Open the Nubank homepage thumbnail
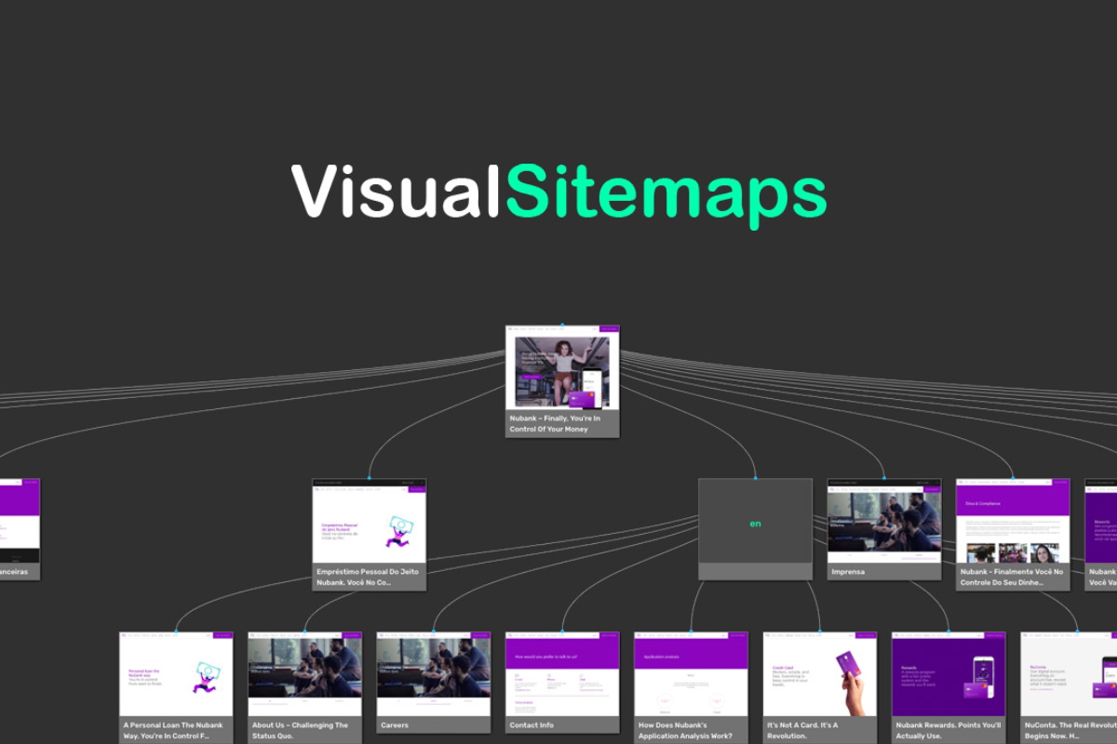 click(560, 372)
